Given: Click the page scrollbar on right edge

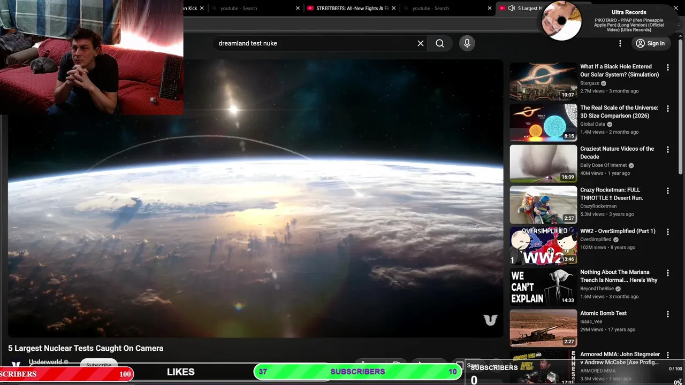Looking at the screenshot, I should click(681, 107).
